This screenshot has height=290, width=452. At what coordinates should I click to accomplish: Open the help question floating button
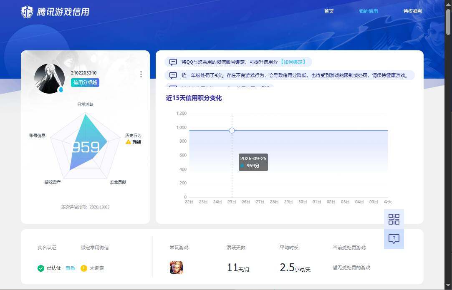pos(394,239)
